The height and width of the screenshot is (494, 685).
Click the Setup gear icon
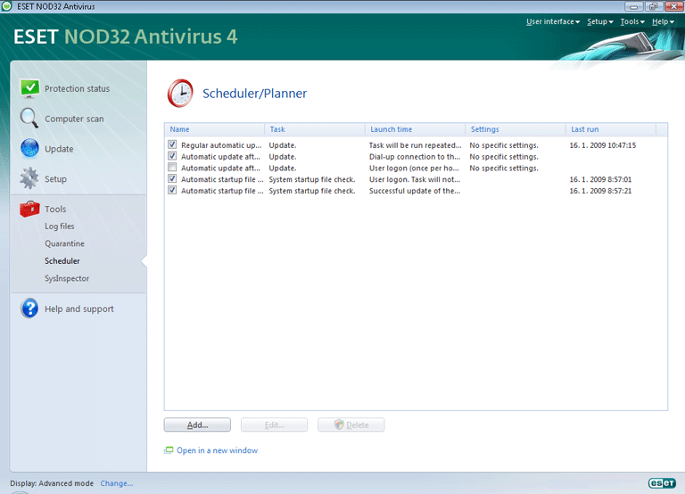tap(29, 178)
